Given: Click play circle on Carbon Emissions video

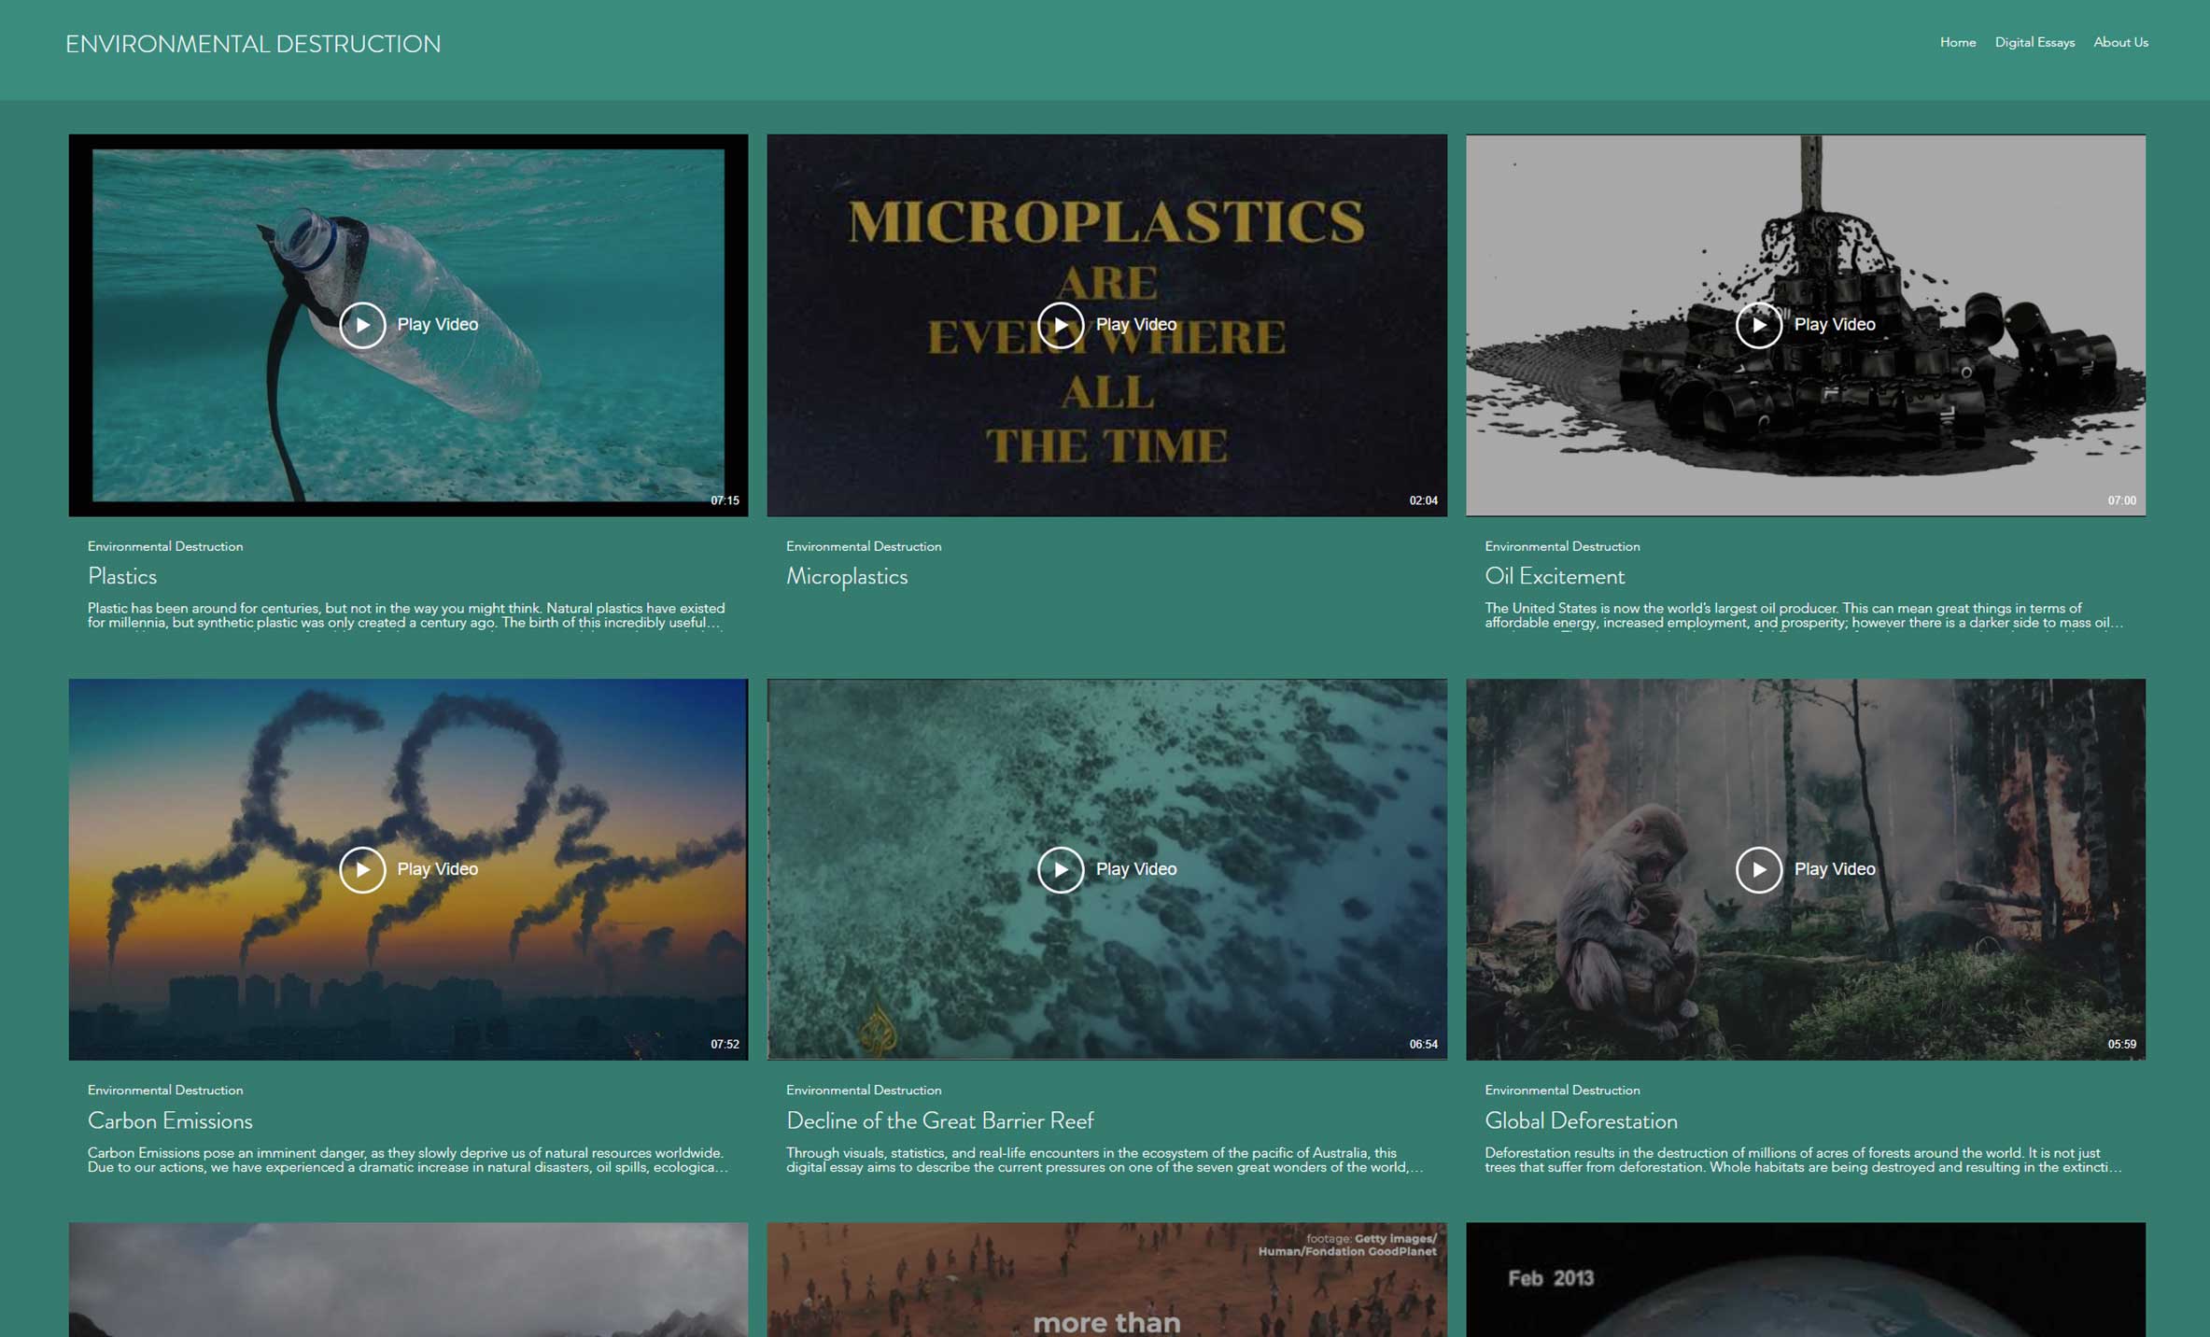Looking at the screenshot, I should [x=362, y=869].
